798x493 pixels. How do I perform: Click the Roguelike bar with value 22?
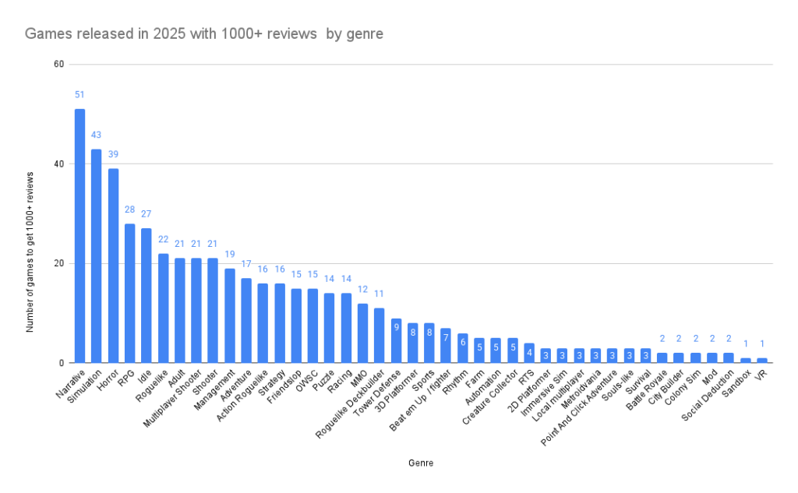(163, 308)
